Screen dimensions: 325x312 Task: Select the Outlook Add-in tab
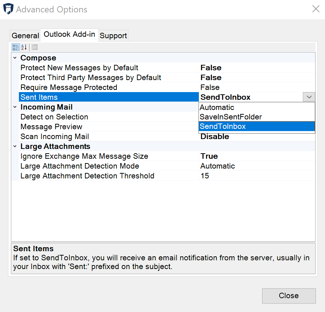(x=69, y=34)
